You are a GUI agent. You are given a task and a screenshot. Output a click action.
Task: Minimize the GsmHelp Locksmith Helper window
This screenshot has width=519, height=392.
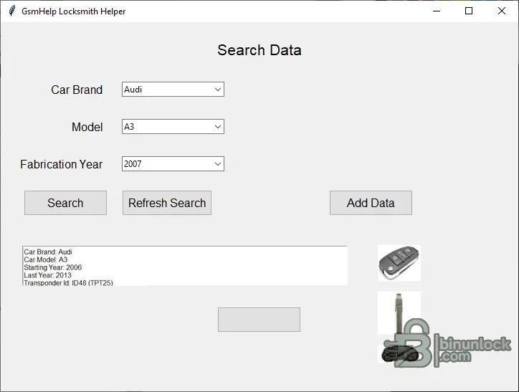click(437, 11)
